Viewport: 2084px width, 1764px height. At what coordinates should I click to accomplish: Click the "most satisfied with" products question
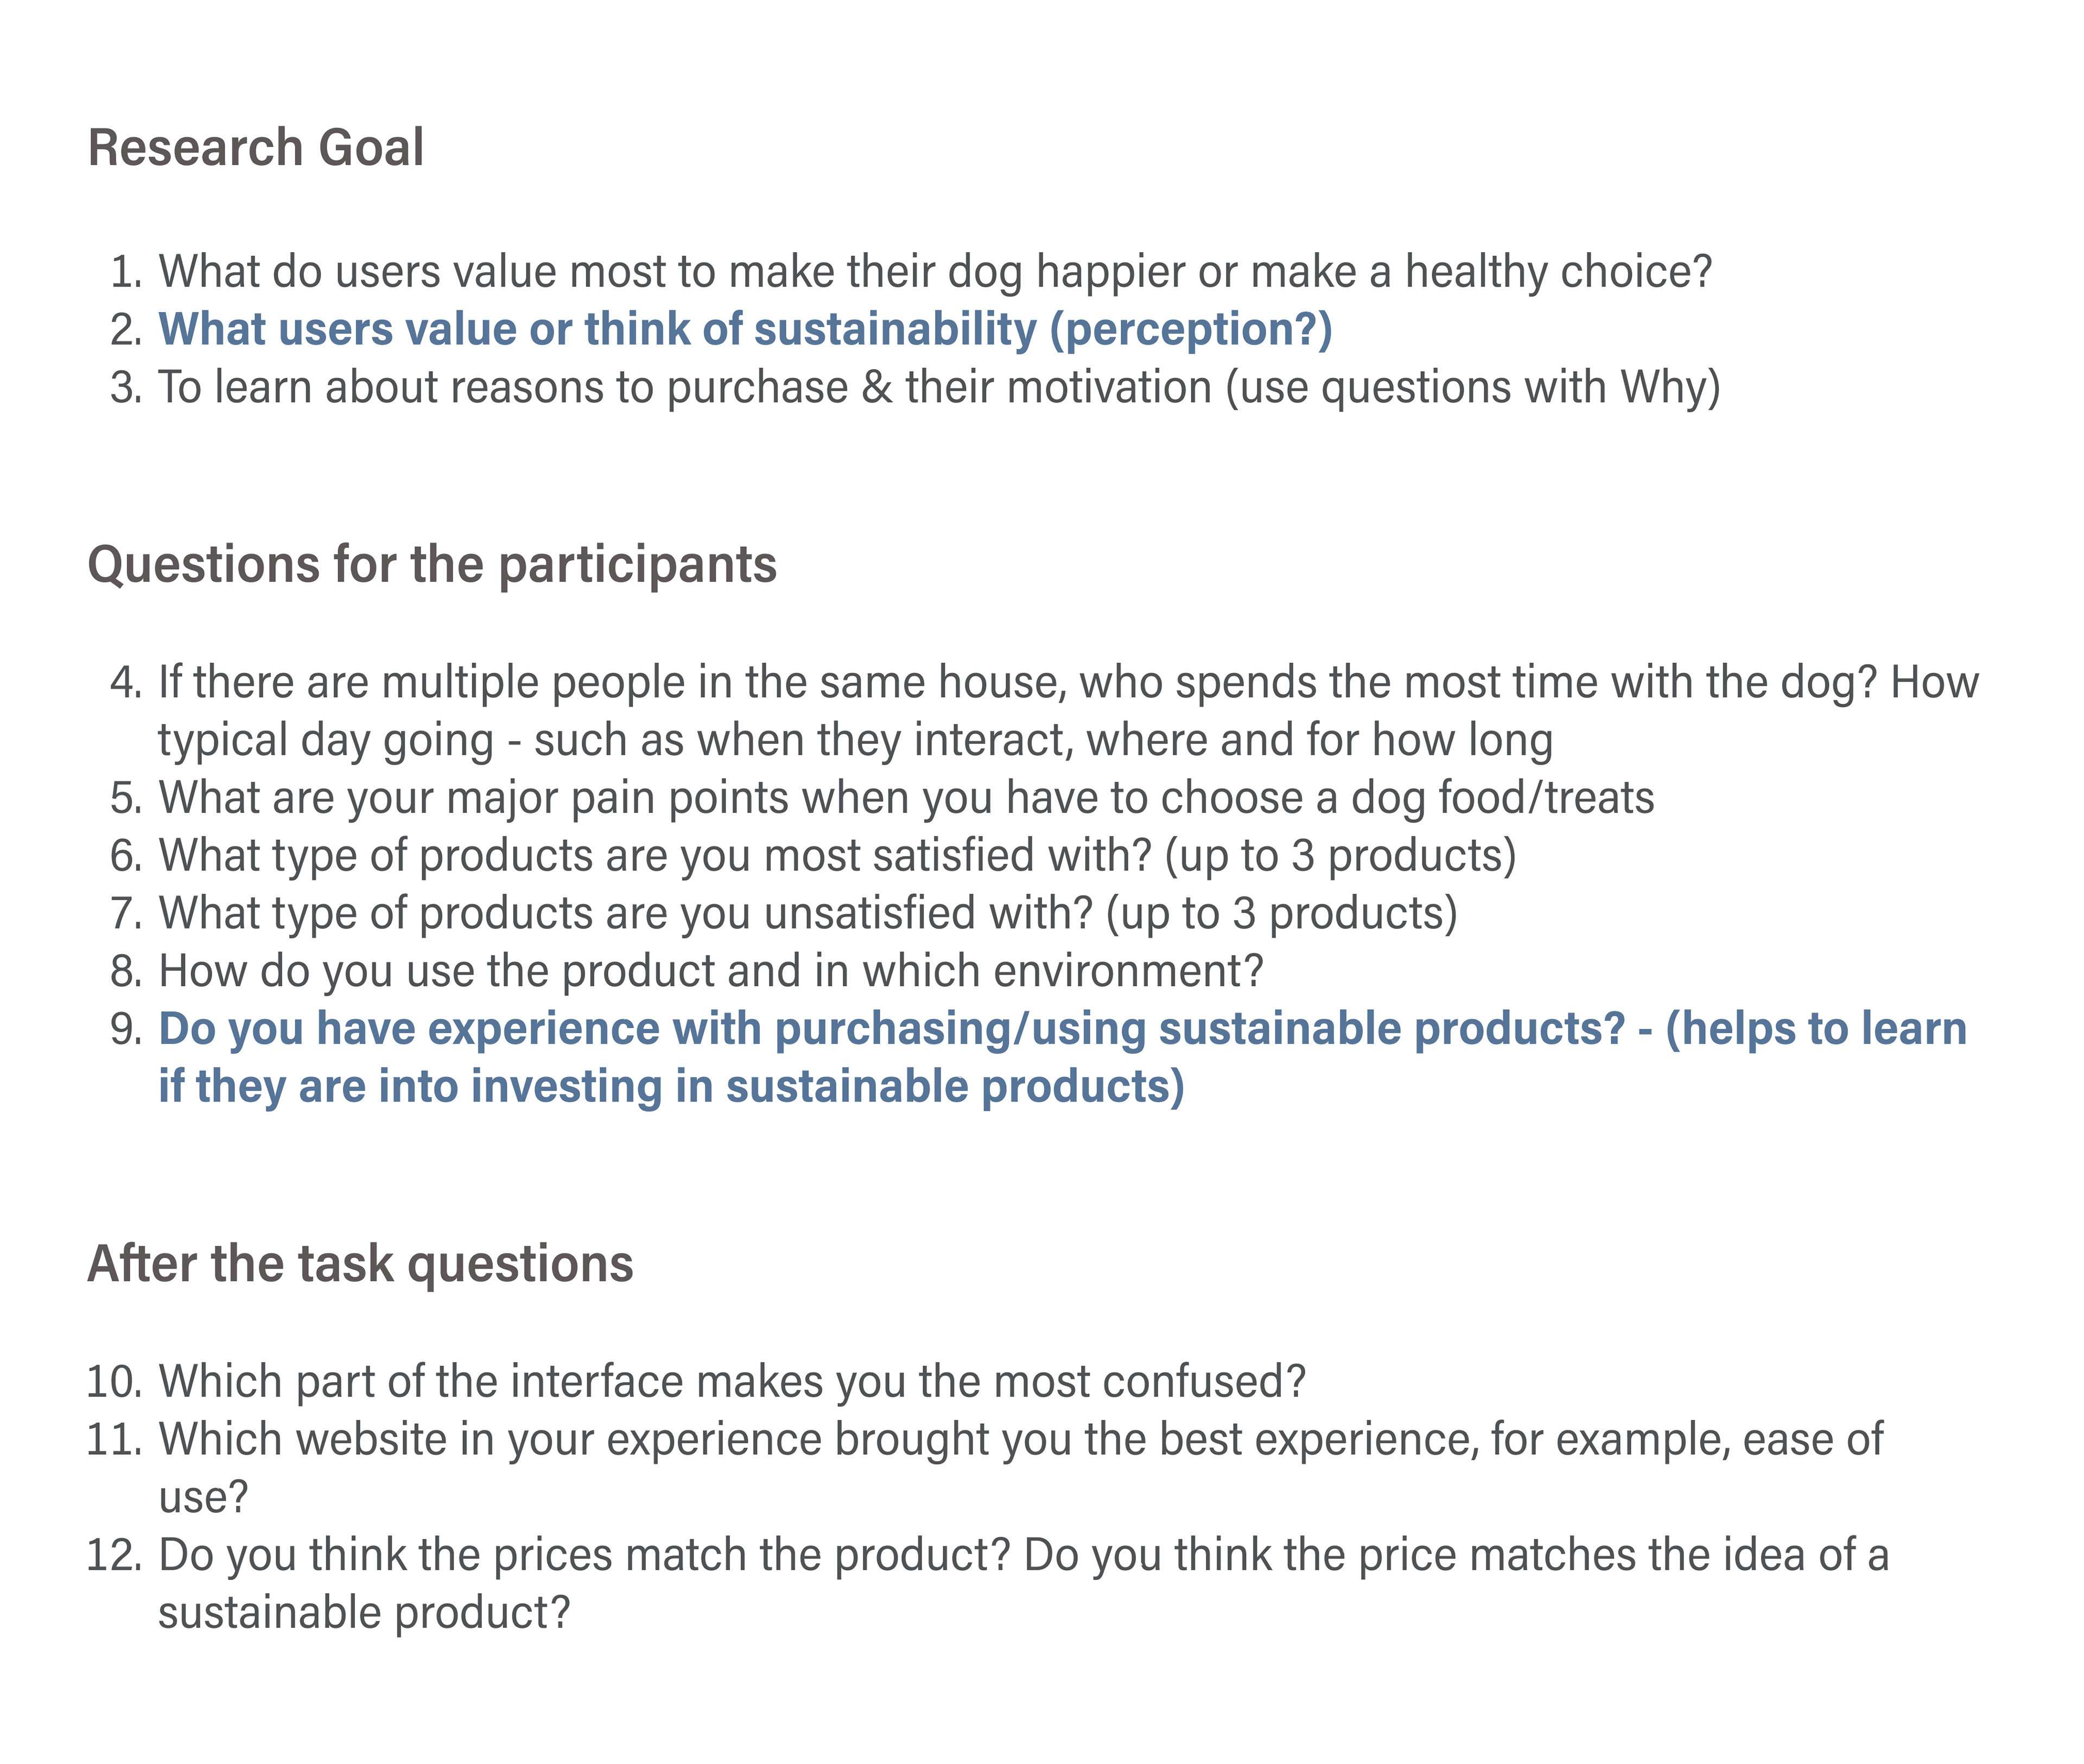click(837, 857)
